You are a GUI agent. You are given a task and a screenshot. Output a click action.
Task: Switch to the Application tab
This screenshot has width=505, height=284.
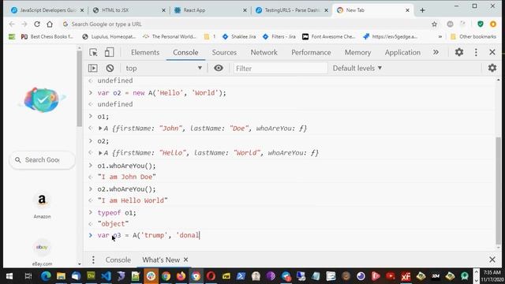click(x=402, y=52)
